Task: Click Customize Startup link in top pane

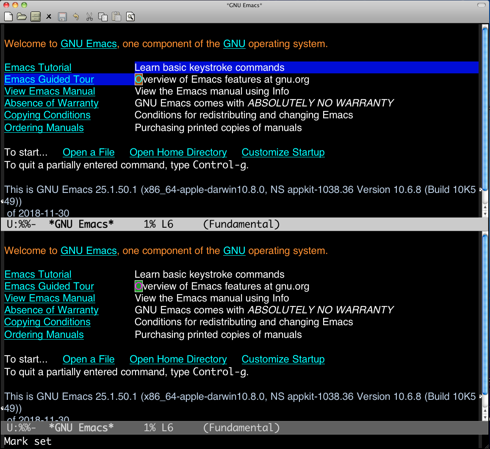Action: pyautogui.click(x=283, y=152)
